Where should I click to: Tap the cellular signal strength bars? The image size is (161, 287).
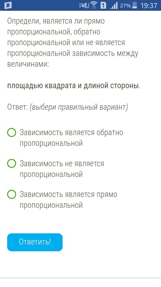[114, 6]
